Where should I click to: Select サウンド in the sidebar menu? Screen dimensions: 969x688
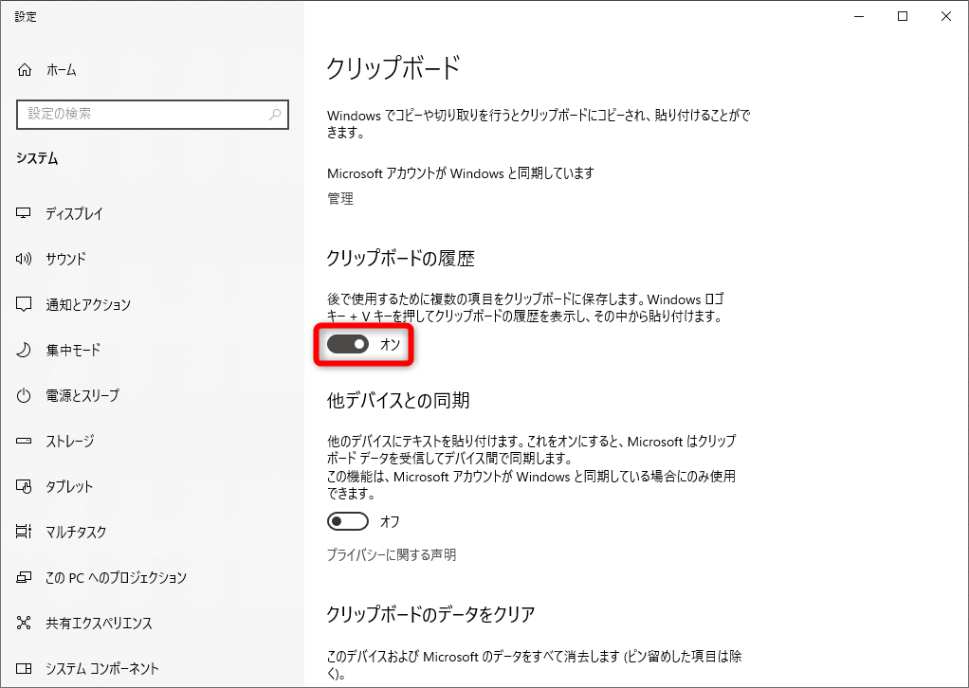[67, 259]
